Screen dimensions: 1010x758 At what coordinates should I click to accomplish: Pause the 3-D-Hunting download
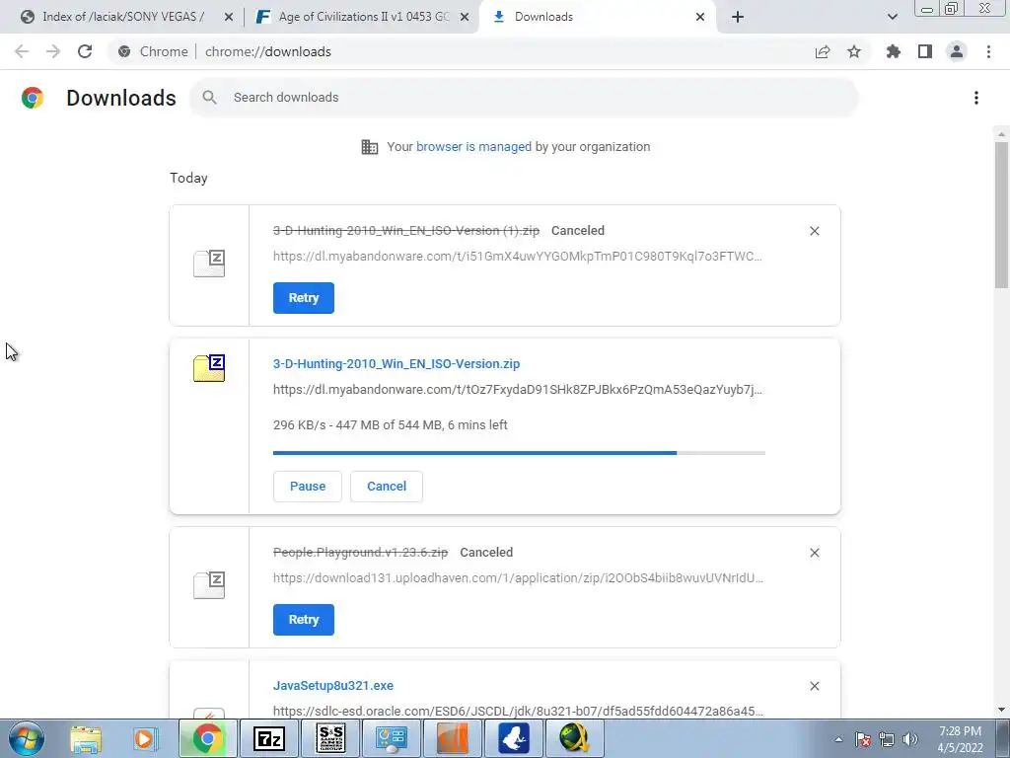308,486
